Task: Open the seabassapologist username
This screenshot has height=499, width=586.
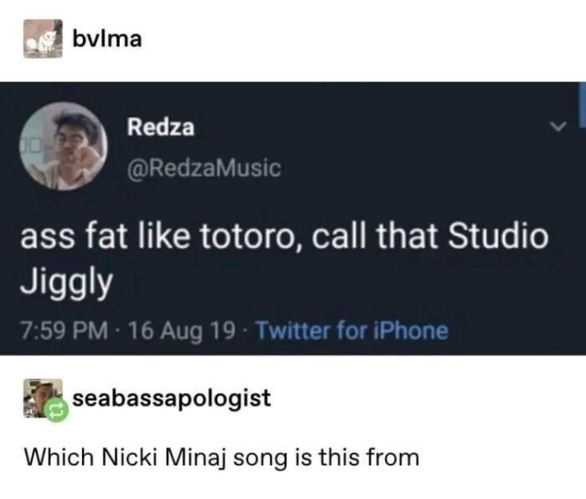Action: [x=172, y=398]
